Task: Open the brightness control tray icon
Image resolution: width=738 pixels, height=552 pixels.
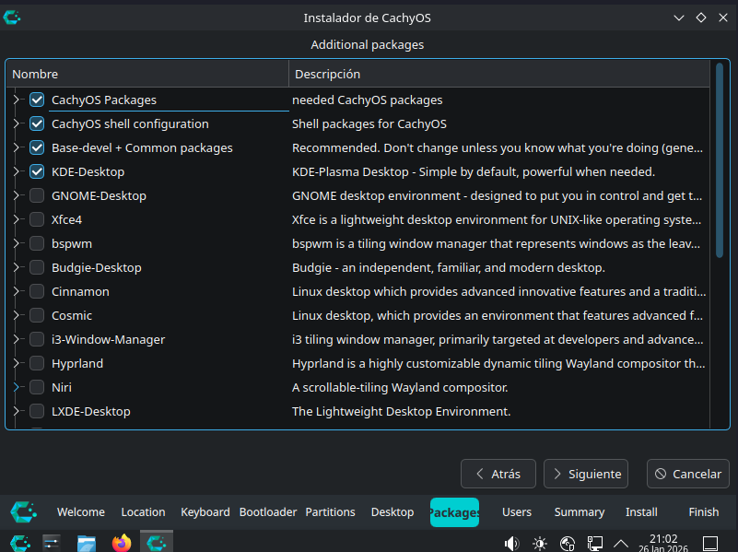Action: [539, 543]
